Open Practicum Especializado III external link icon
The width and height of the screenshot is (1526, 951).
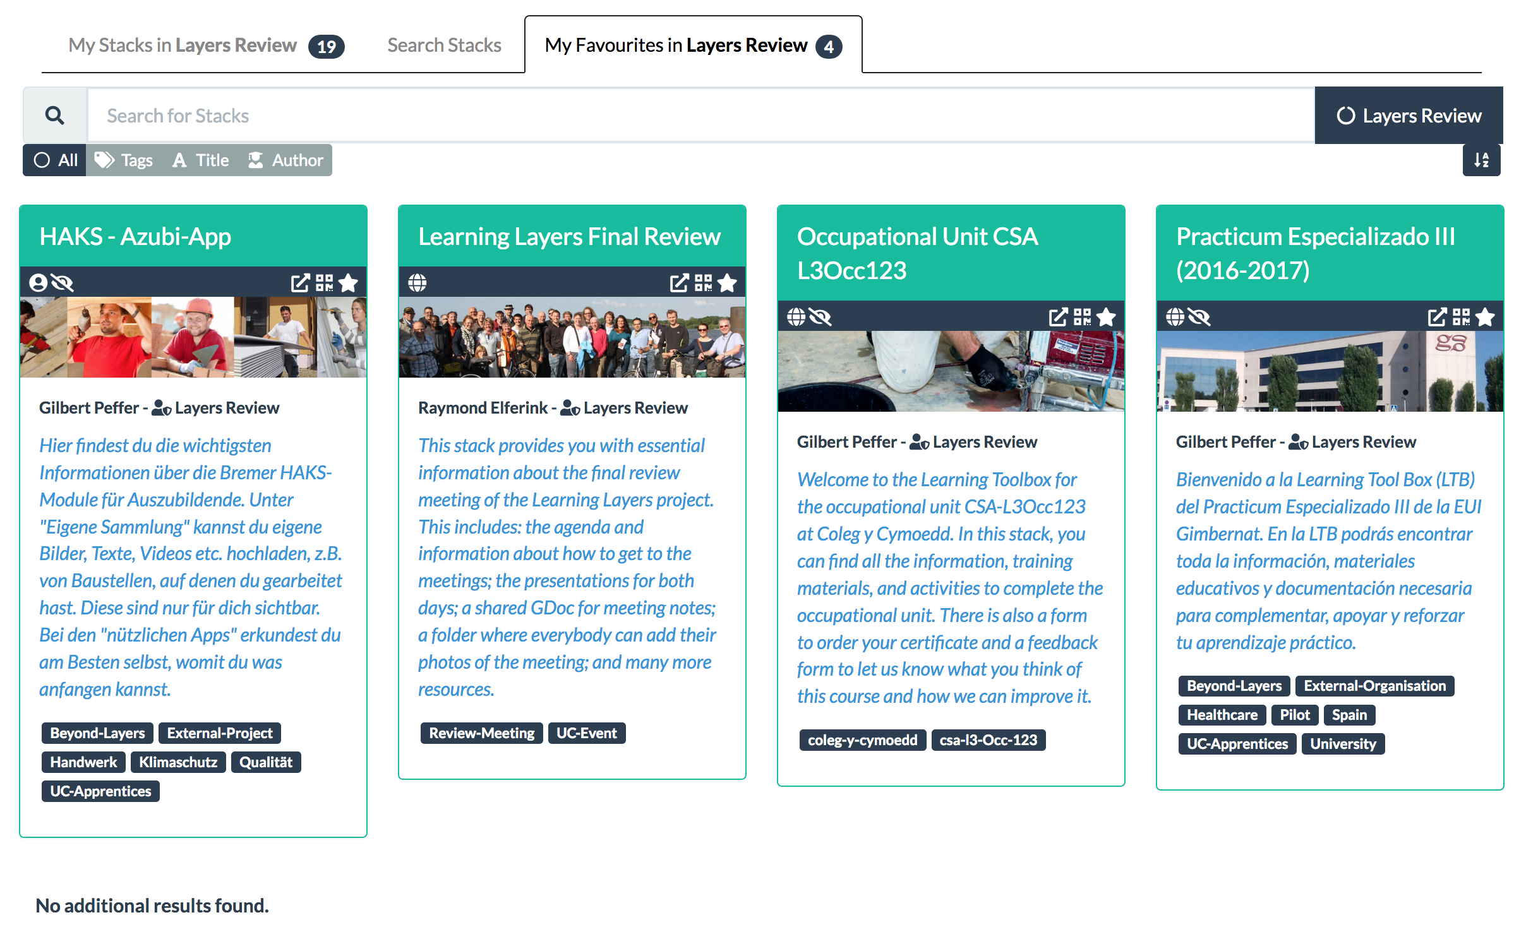coord(1437,317)
